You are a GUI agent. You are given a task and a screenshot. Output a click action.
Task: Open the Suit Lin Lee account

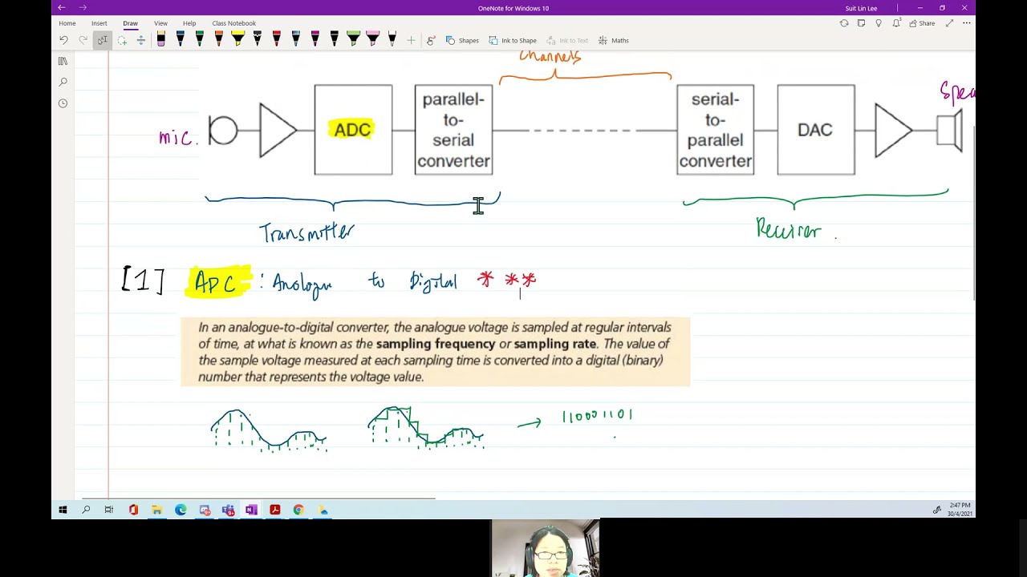[861, 8]
